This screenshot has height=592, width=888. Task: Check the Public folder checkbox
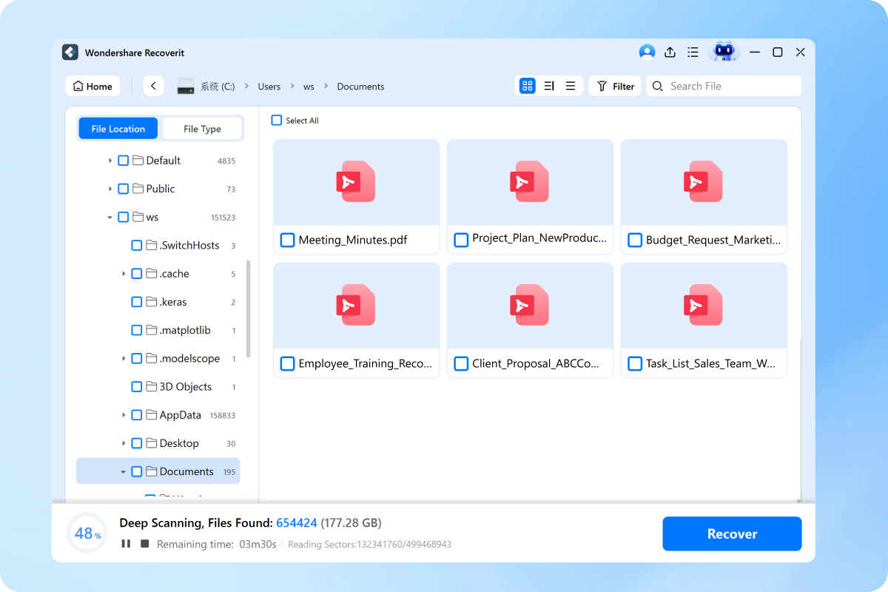click(x=124, y=189)
